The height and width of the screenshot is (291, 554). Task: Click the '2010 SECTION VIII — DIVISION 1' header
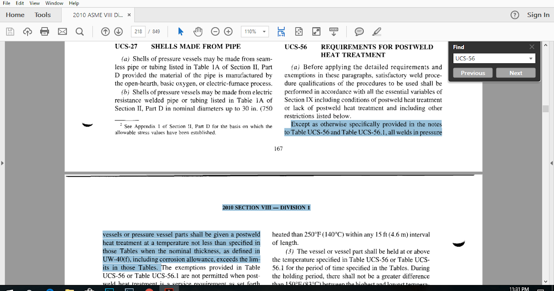coord(266,207)
